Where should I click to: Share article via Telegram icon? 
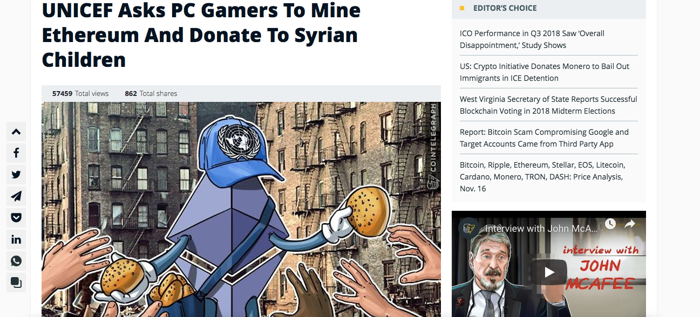tap(16, 196)
